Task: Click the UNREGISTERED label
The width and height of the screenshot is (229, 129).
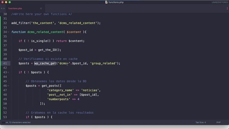Action: (220, 3)
